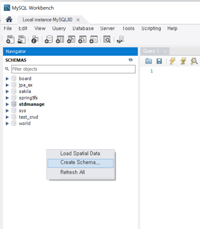Open the object Inspector icon
Screen dimensions: 200x229
click(35, 39)
